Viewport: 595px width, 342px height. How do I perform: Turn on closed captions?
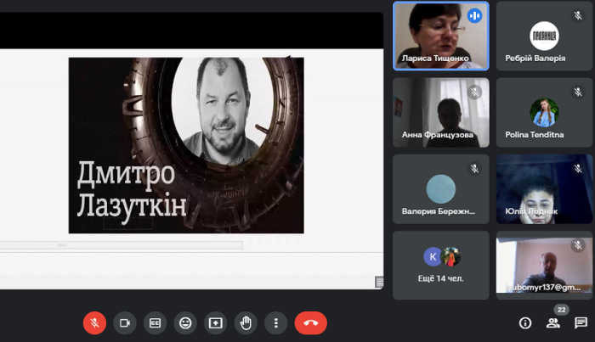155,322
